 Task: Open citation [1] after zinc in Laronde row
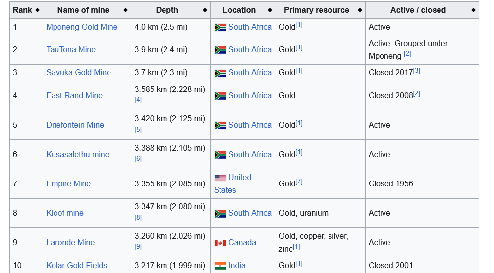[296, 247]
